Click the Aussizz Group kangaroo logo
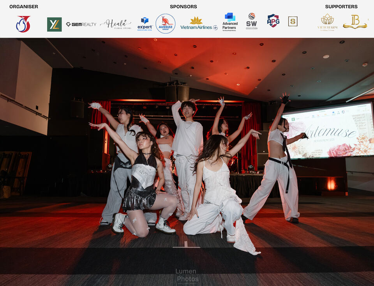Image resolution: width=374 pixels, height=286 pixels. point(166,24)
